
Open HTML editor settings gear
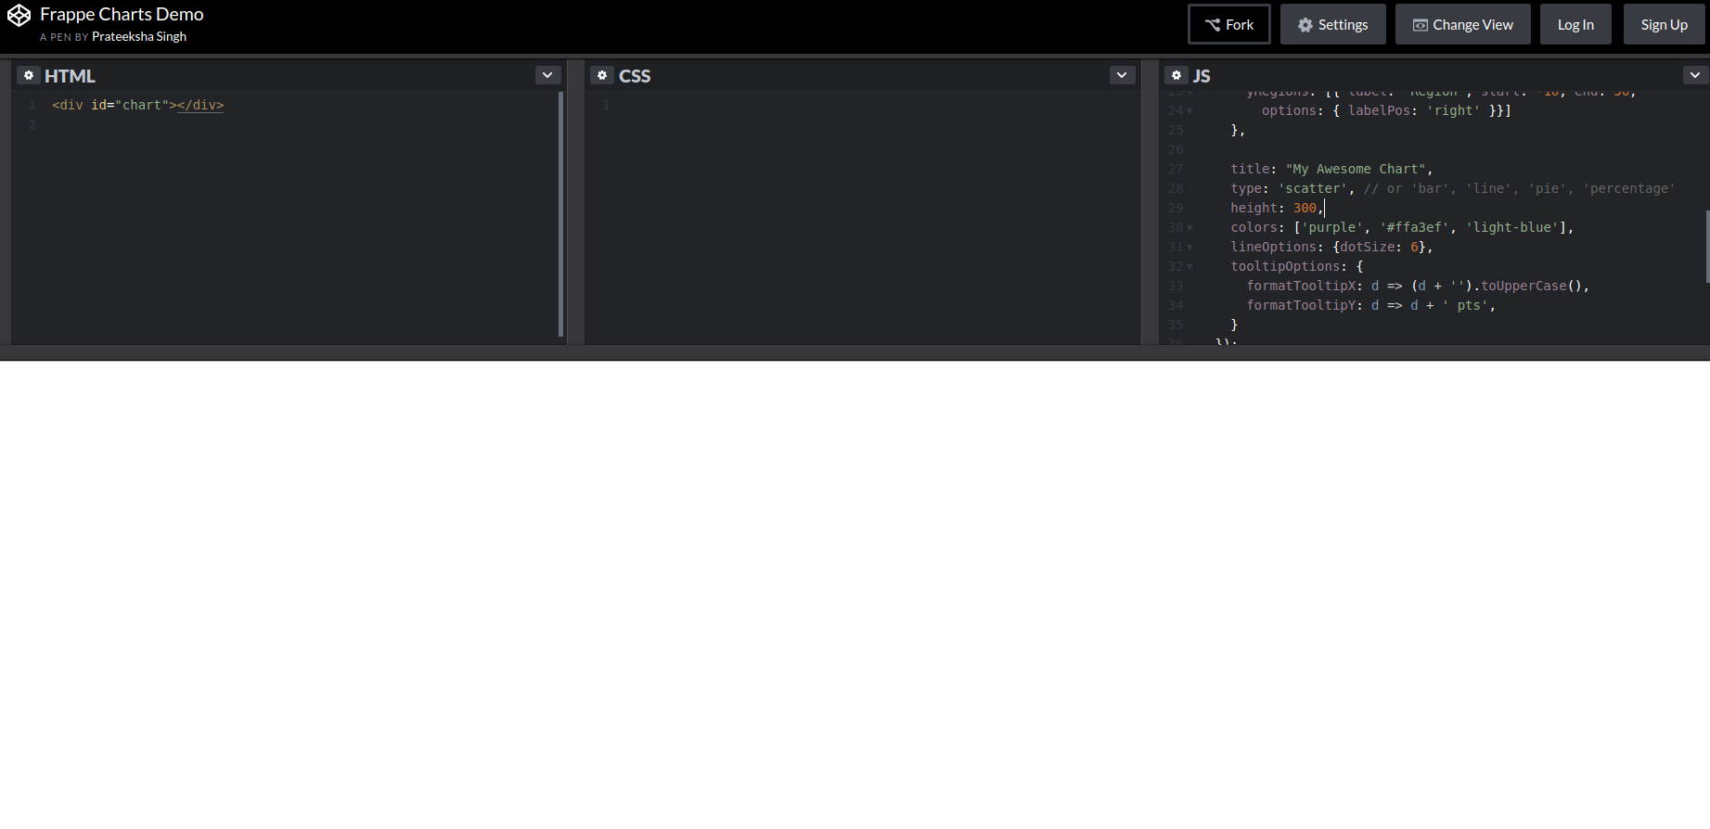point(29,75)
